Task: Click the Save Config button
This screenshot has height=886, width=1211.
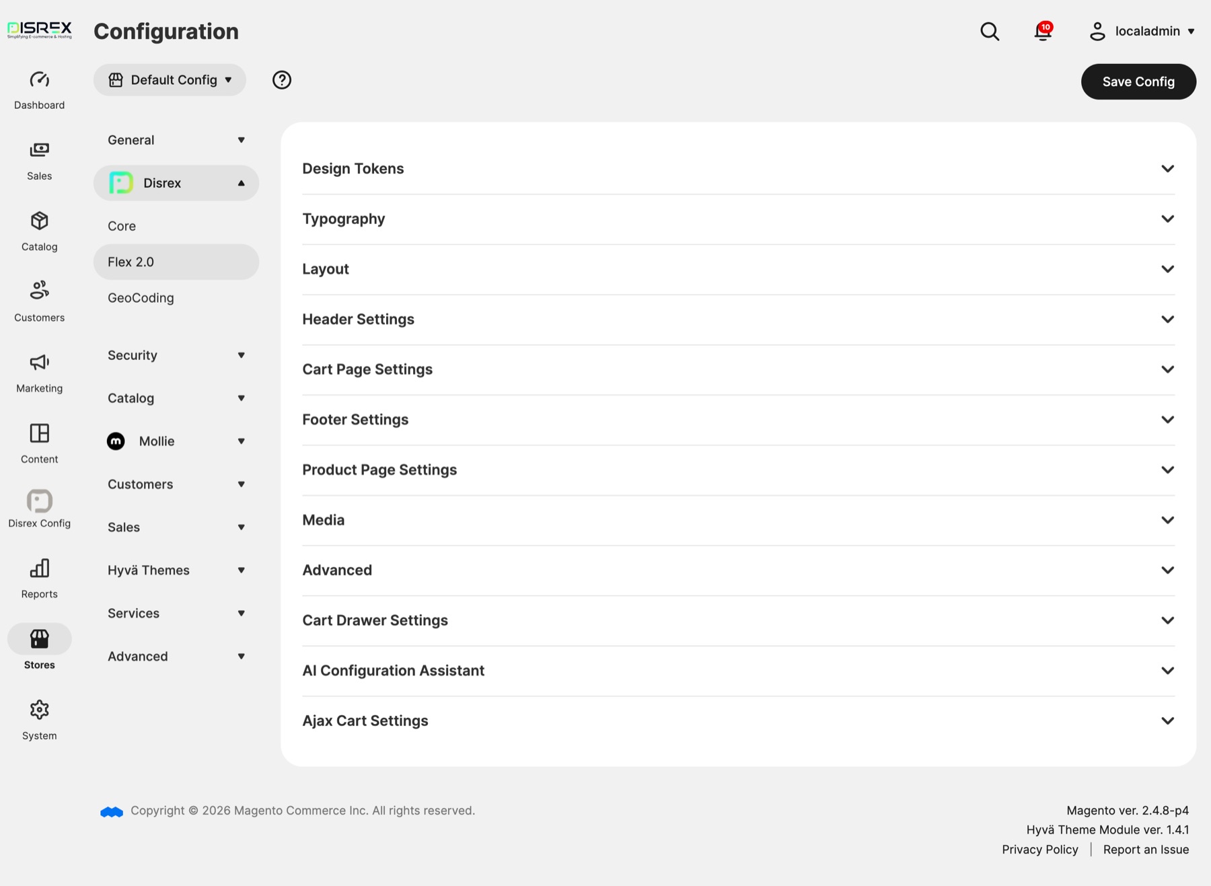Action: click(x=1138, y=81)
